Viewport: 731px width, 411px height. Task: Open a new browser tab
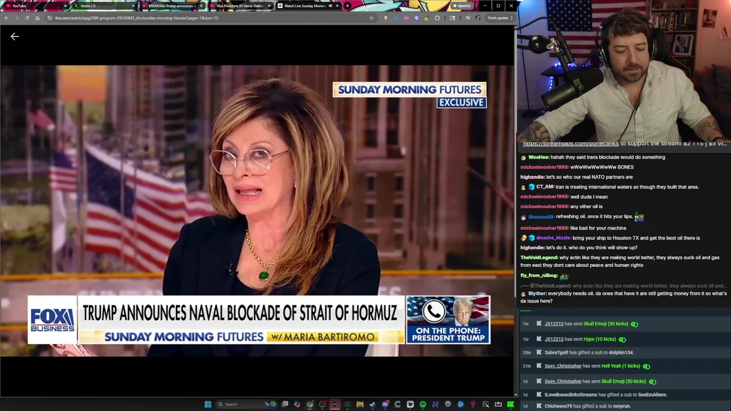pos(347,6)
